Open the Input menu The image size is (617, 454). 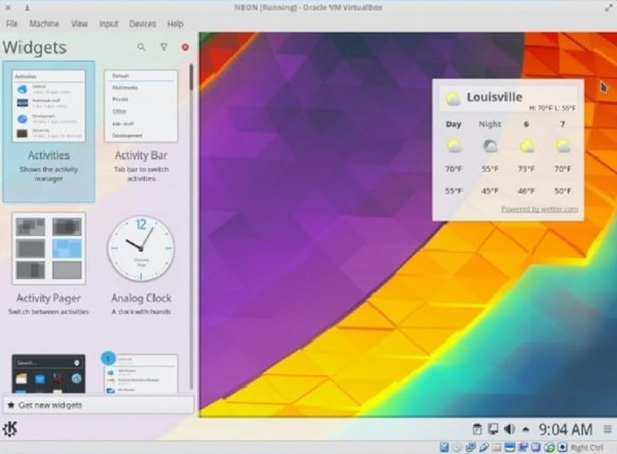[x=109, y=24]
